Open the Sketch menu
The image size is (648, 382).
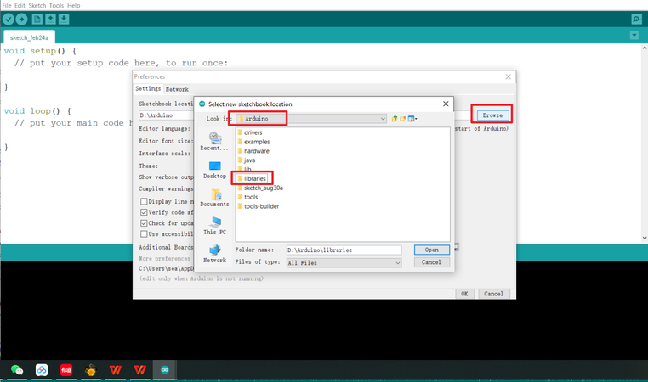click(x=37, y=5)
